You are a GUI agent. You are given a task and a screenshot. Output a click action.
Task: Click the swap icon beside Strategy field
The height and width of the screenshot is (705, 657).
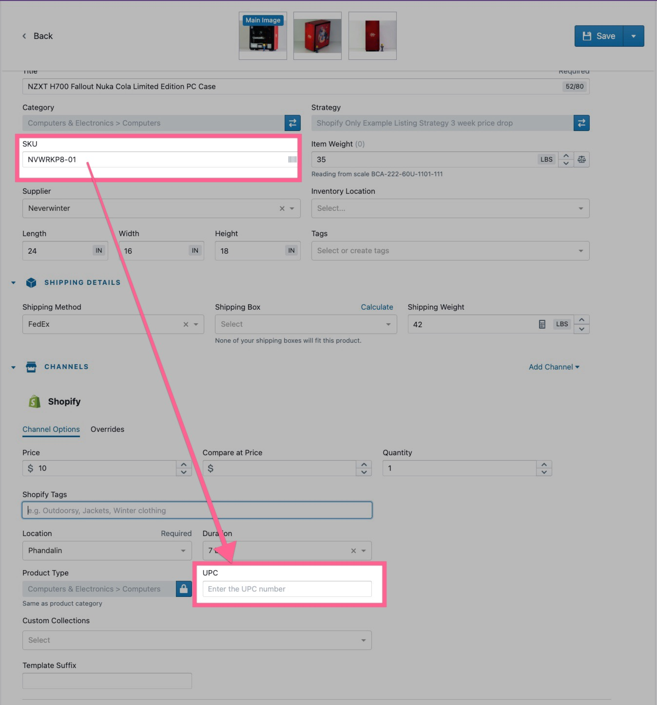click(x=581, y=123)
